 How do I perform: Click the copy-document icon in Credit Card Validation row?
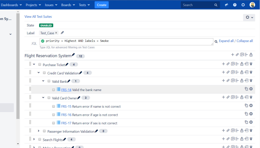[x=233, y=72]
